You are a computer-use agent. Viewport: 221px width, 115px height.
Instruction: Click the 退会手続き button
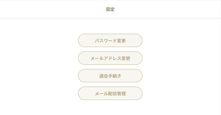(x=110, y=76)
